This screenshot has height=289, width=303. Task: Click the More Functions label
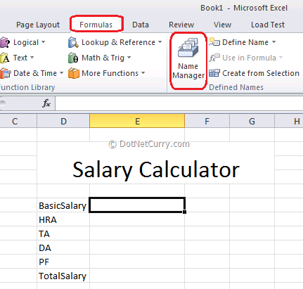click(x=110, y=73)
